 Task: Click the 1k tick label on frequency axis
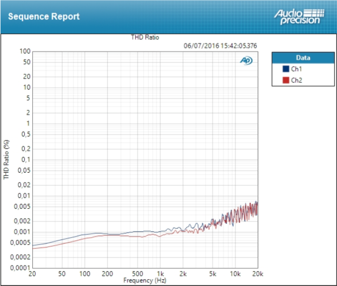point(160,274)
